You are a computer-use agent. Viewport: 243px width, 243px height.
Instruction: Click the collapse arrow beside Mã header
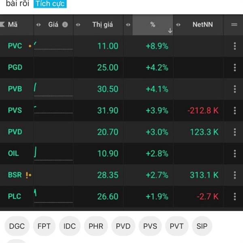3,25
